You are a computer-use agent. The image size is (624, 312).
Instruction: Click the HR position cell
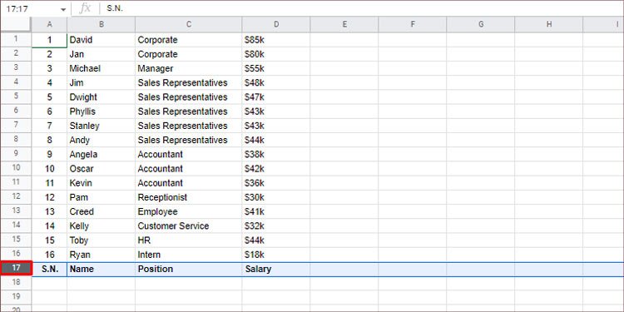coord(189,240)
